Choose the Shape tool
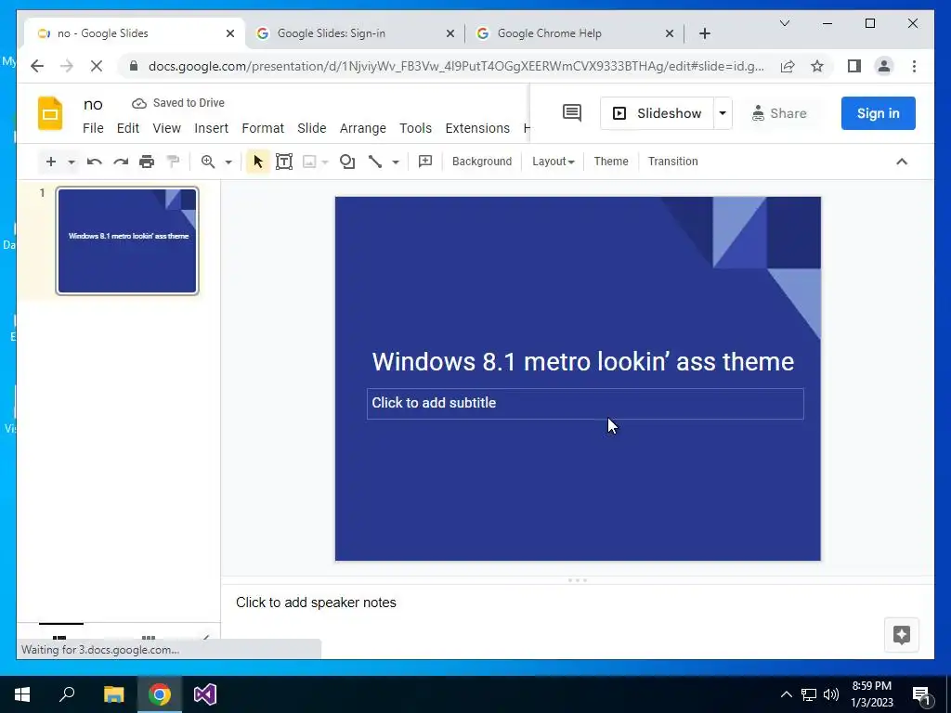This screenshot has height=713, width=951. (347, 162)
